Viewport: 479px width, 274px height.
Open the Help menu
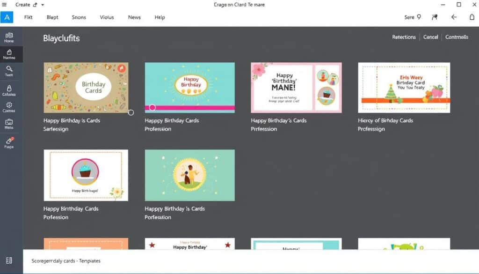[x=160, y=17]
